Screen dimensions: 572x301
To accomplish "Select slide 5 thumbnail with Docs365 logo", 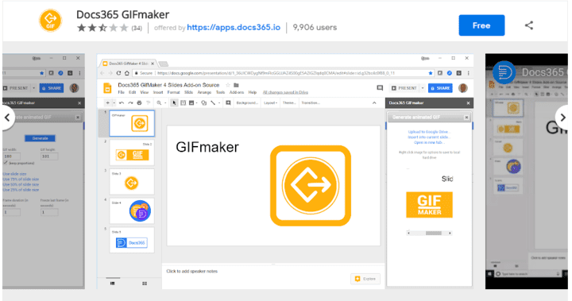I will tap(132, 240).
